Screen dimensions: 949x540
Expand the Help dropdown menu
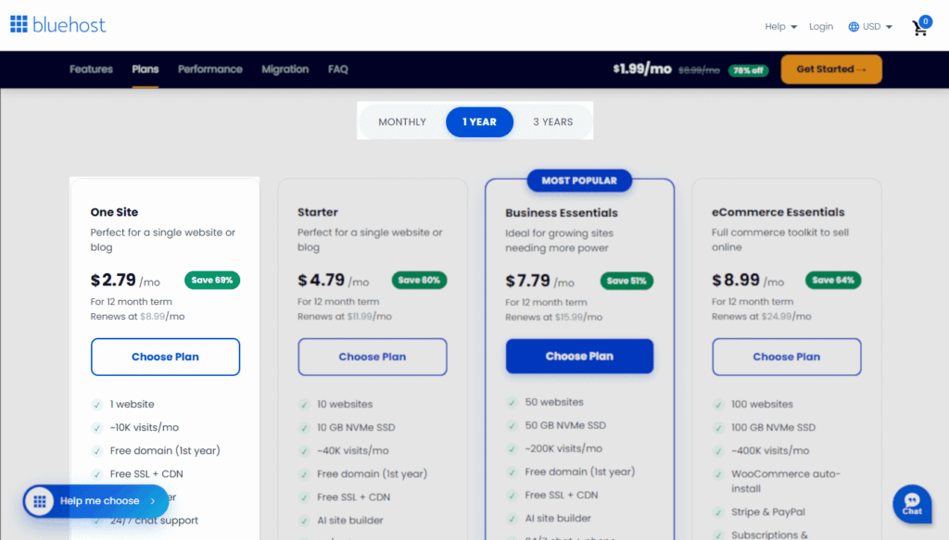click(x=780, y=27)
